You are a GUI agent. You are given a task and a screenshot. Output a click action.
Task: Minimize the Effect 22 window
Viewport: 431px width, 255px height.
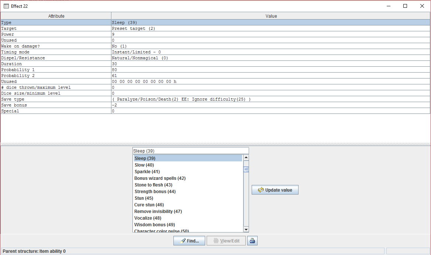389,6
